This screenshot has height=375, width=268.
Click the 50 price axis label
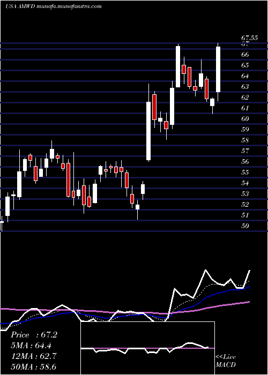point(245,226)
